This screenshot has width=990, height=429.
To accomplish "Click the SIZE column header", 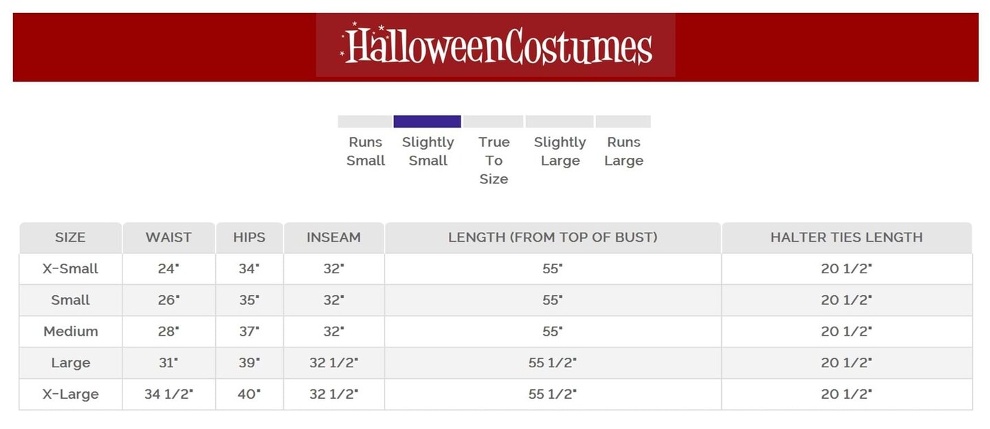I will [70, 237].
